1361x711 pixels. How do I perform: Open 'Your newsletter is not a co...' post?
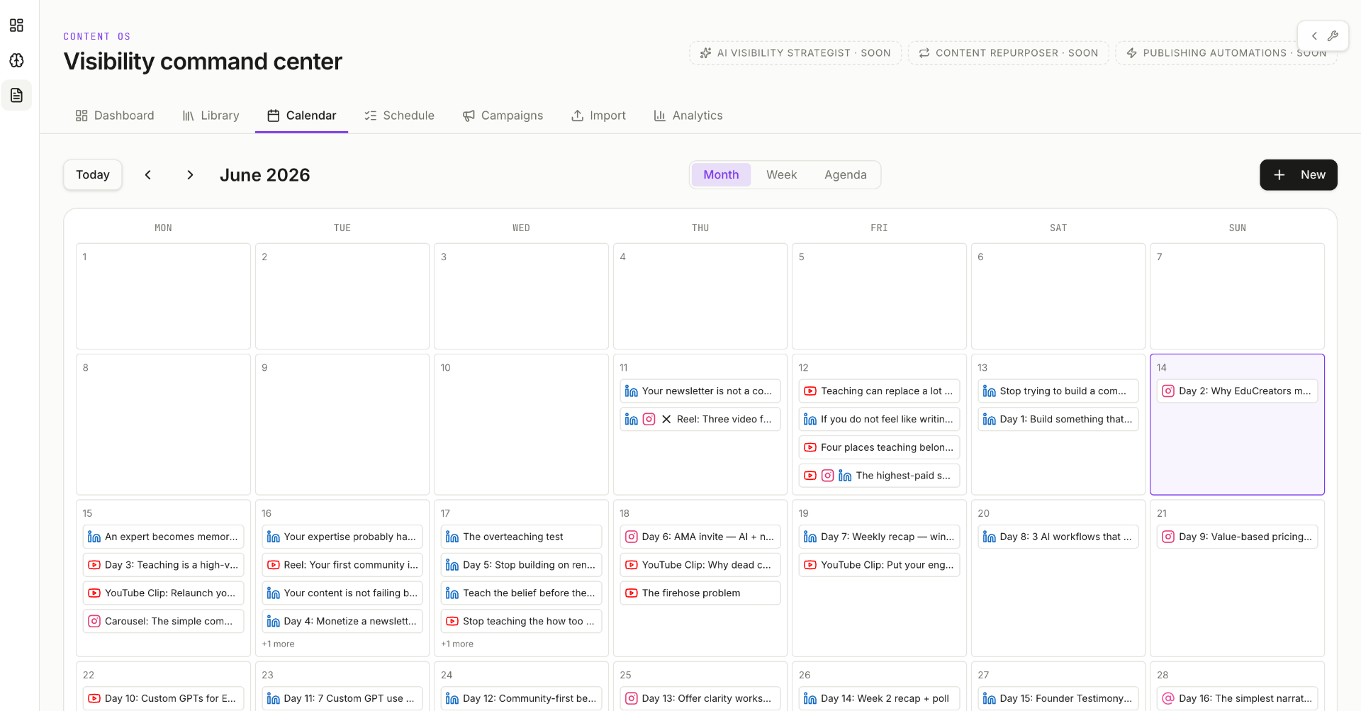pyautogui.click(x=700, y=391)
